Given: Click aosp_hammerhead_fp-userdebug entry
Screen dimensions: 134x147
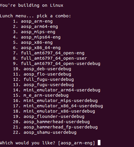Looking at the screenshot, I should tap(61, 127).
